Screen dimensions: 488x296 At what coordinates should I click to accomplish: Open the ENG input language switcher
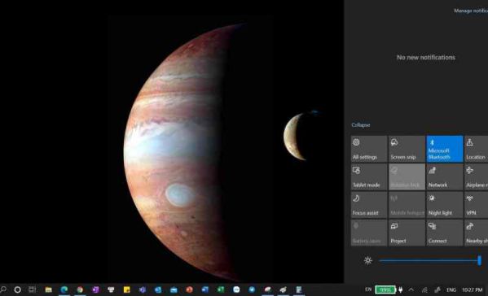coord(451,289)
